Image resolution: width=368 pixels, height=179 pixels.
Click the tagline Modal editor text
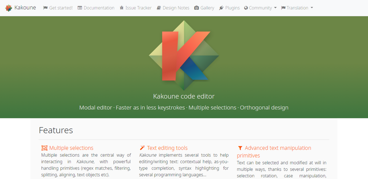pos(96,108)
